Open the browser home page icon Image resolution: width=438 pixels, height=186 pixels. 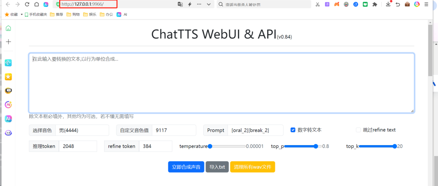(36, 4)
